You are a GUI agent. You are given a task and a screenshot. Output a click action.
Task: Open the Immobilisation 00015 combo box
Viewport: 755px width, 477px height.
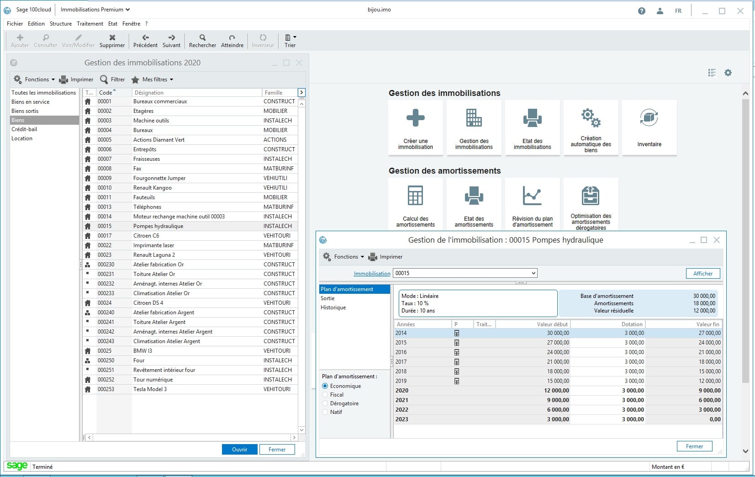pos(533,273)
